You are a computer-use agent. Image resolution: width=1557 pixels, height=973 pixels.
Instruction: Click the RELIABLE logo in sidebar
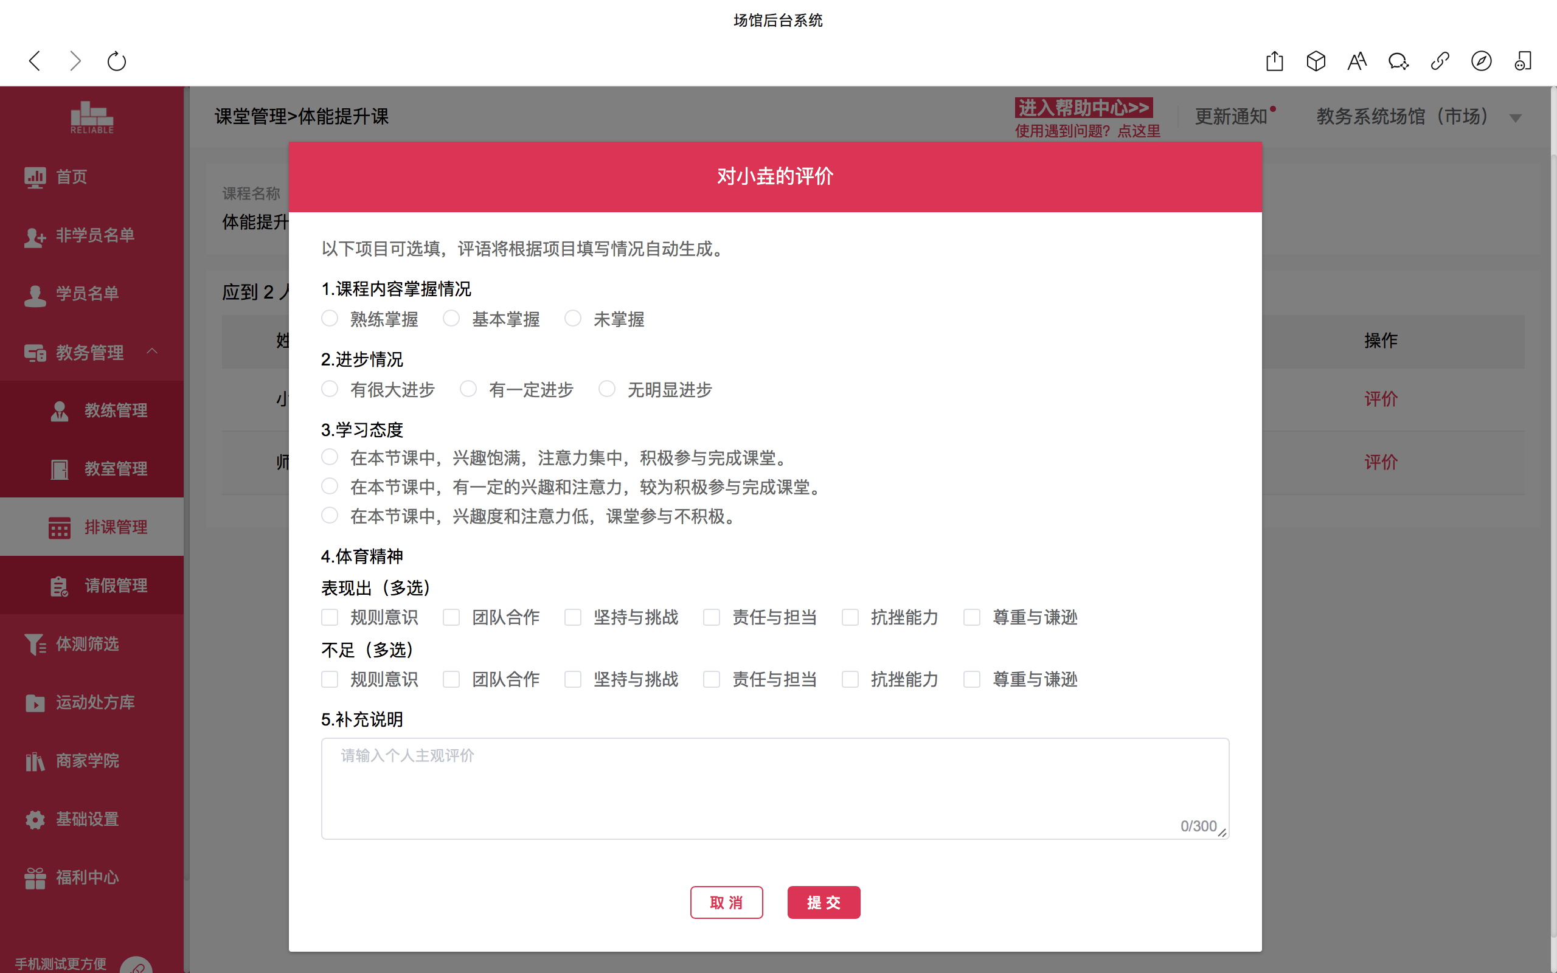pos(92,118)
